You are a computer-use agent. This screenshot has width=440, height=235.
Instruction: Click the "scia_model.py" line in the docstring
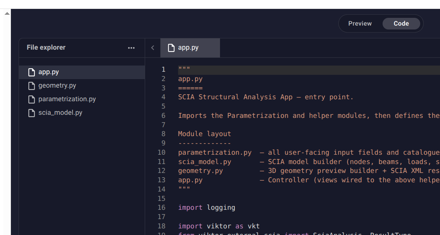309,162
